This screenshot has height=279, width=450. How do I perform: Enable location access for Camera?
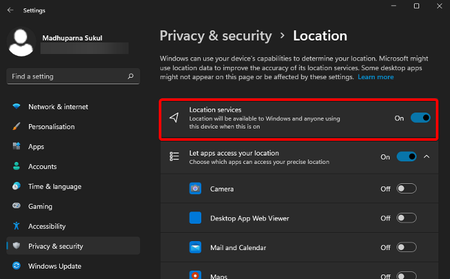[406, 189]
